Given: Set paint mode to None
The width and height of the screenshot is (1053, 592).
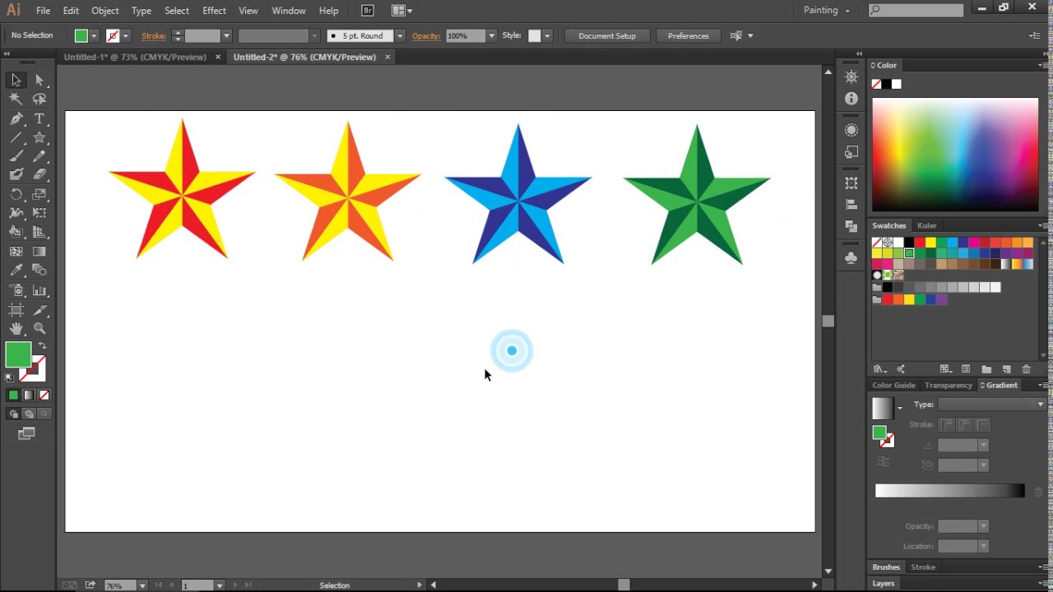Looking at the screenshot, I should (44, 395).
